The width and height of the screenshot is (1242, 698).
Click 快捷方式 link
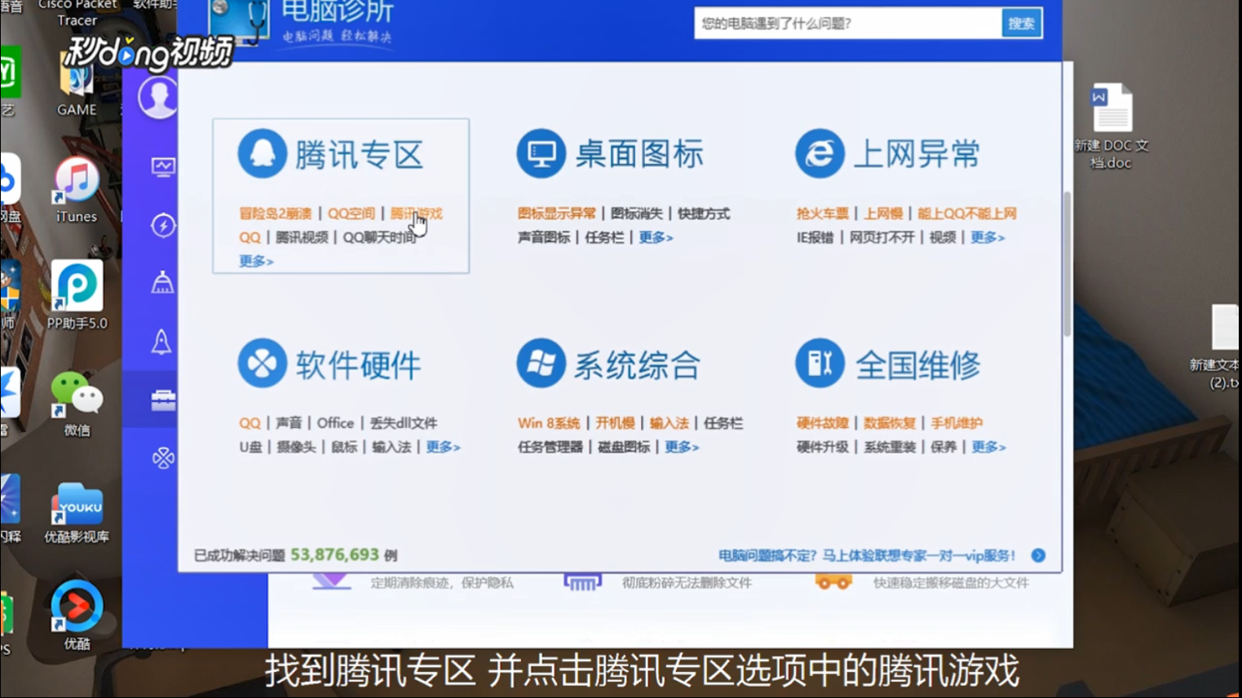tap(704, 214)
